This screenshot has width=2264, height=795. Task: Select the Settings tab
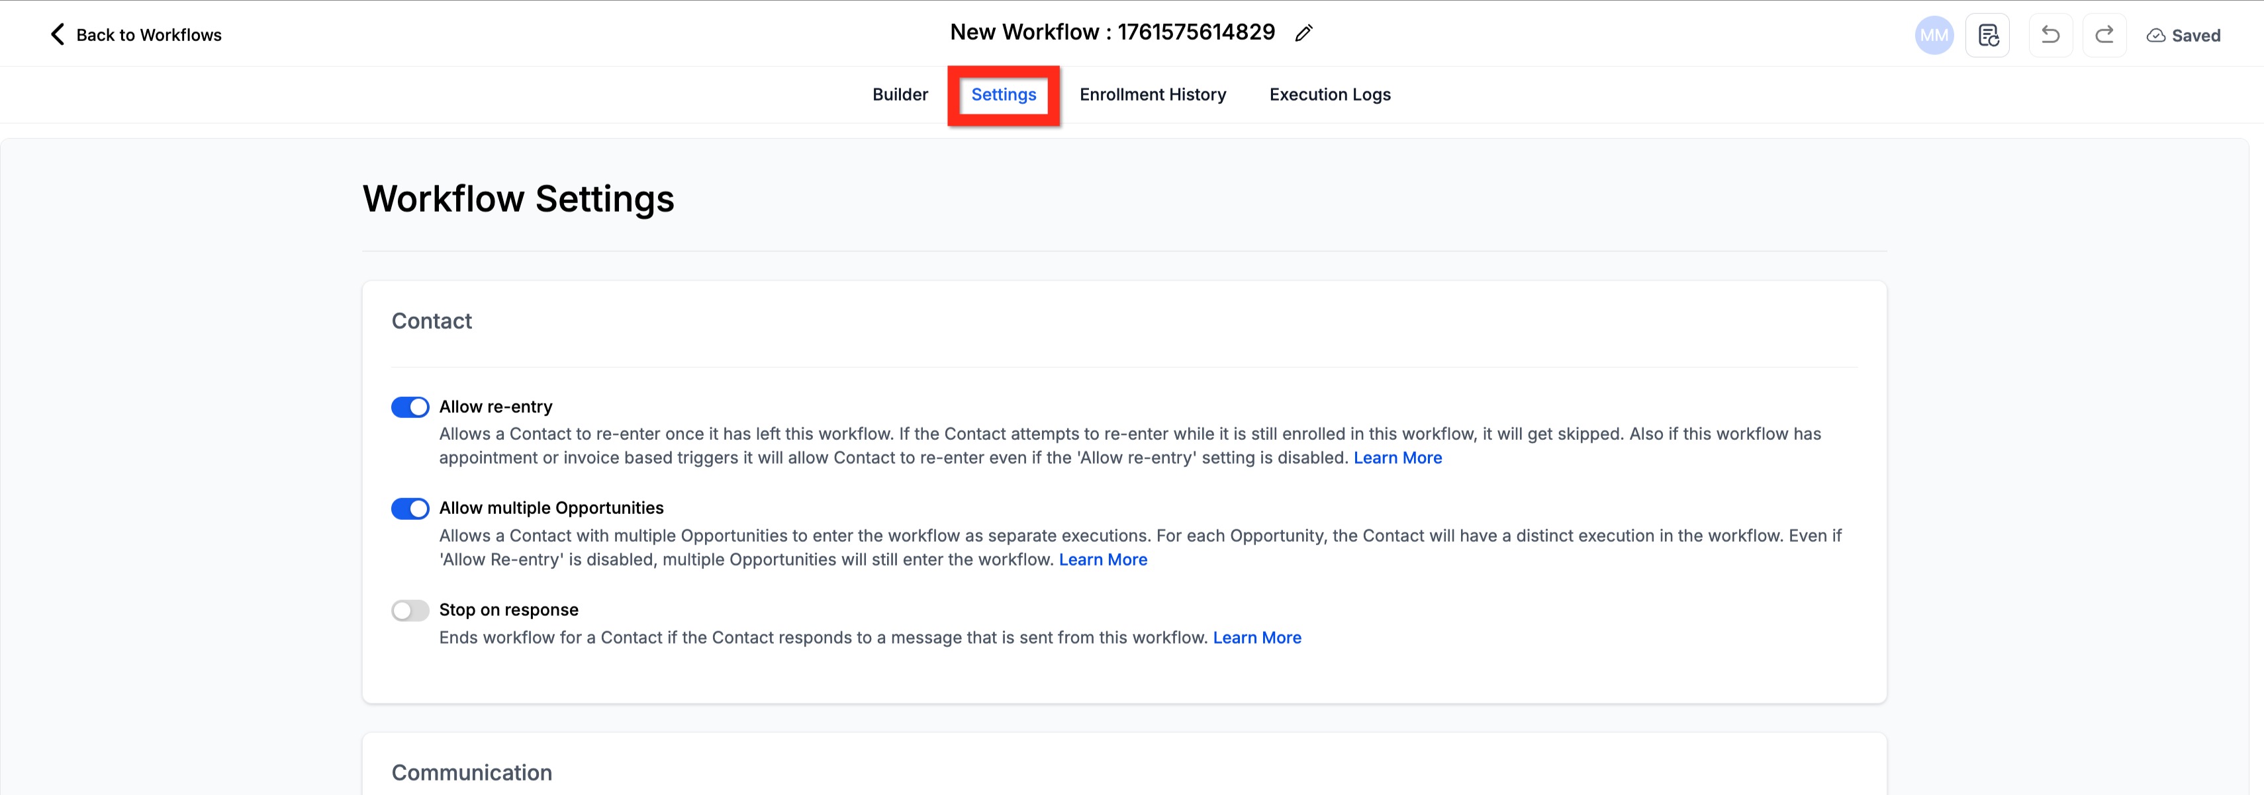coord(1004,95)
